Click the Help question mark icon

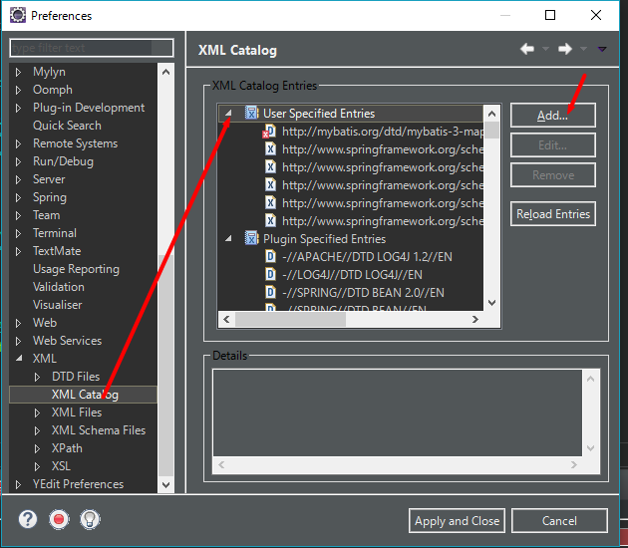click(28, 519)
